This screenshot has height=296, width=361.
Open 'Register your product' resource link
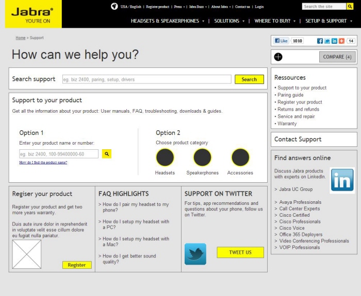(300, 102)
